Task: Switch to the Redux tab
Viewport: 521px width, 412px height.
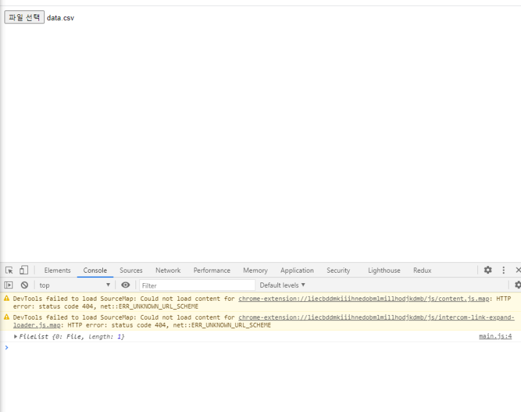Action: [422, 269]
